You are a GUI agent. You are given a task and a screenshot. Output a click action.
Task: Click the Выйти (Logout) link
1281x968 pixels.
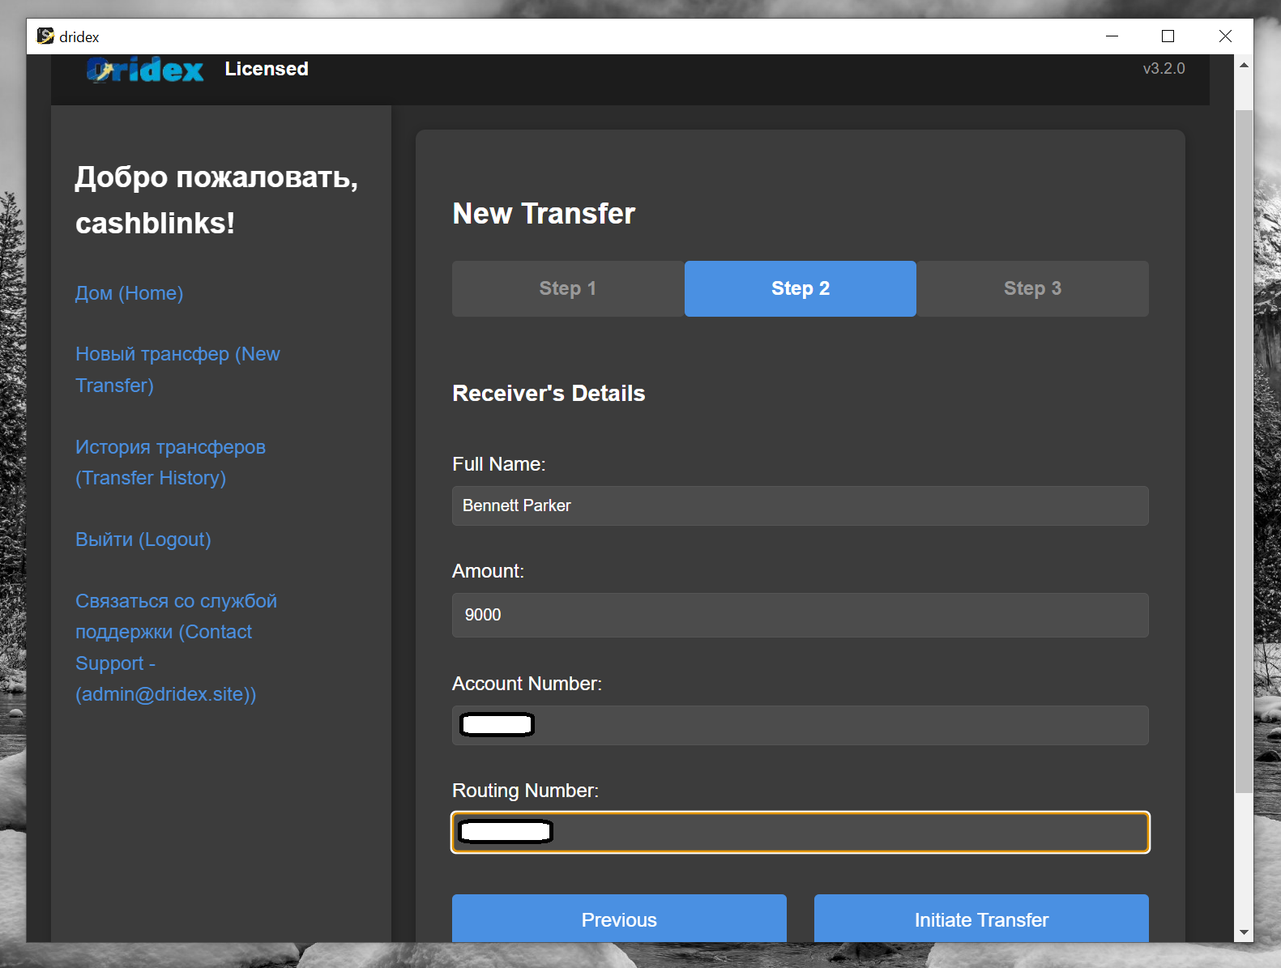click(x=143, y=539)
